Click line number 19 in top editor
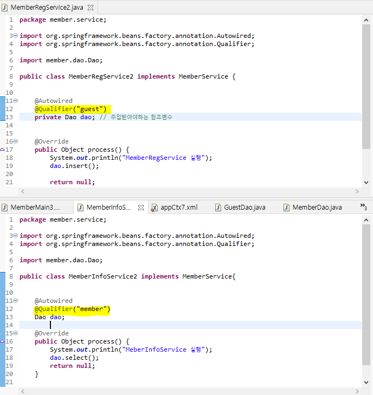The image size is (373, 395). point(9,166)
